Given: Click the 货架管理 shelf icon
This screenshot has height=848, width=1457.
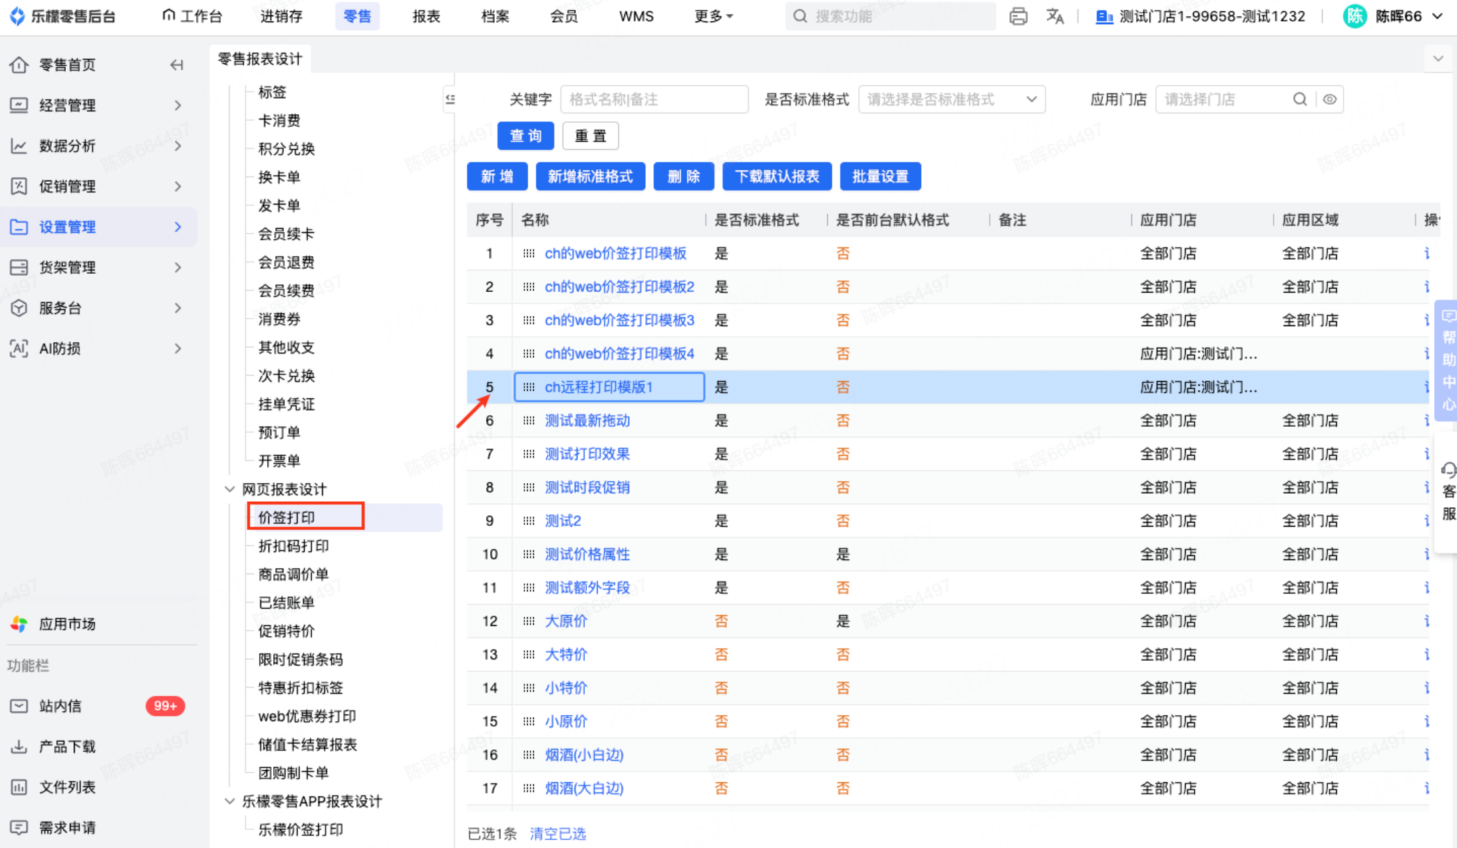Looking at the screenshot, I should coord(19,268).
